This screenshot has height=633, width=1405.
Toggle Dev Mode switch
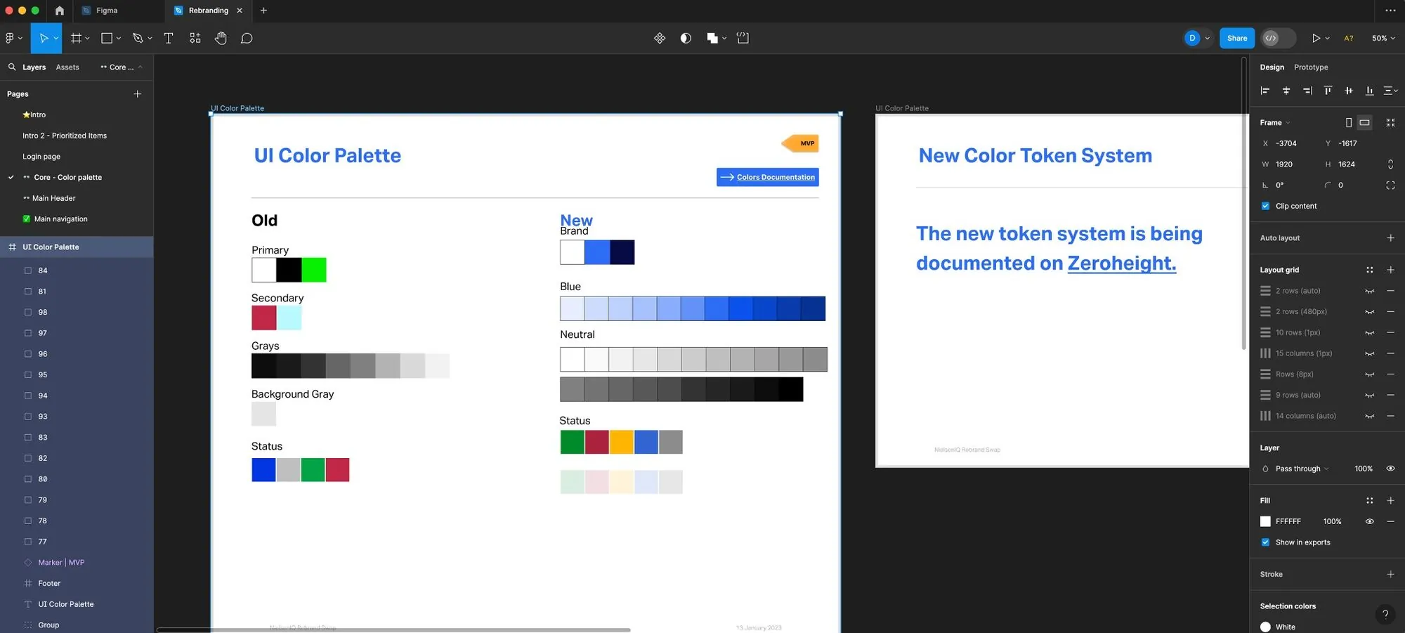(x=1278, y=38)
